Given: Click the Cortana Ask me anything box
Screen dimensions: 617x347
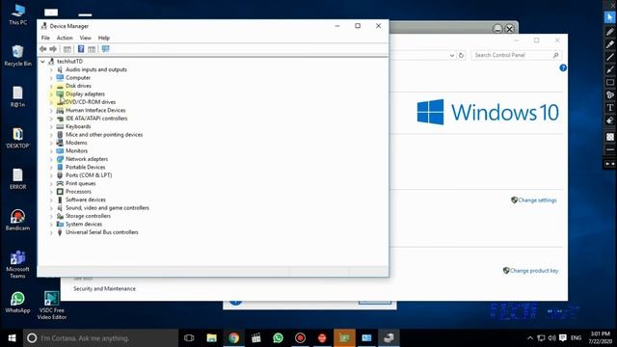Looking at the screenshot, I should 100,338.
